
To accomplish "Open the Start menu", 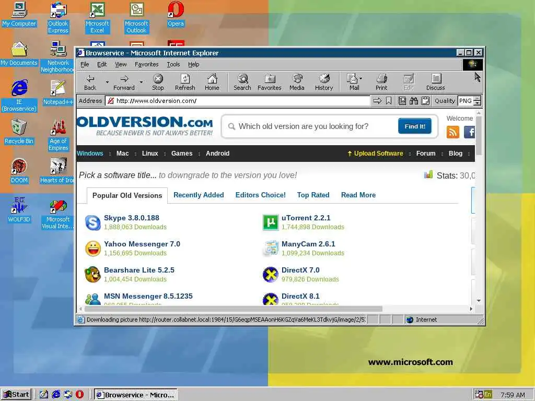I will tap(16, 395).
